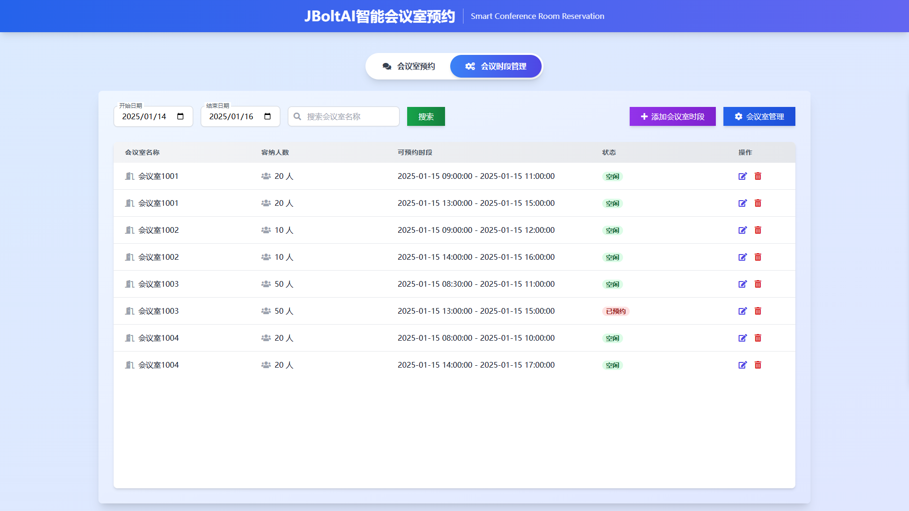The height and width of the screenshot is (511, 909).
Task: Click the 状态 column header
Action: [609, 152]
